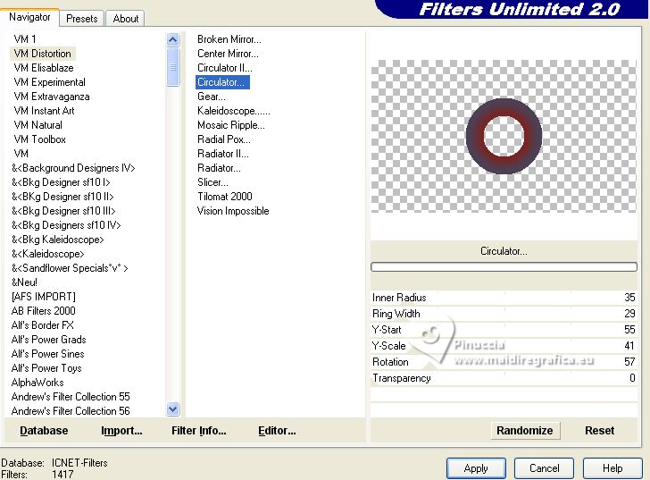Click the category list scrollbar thumb
650x480 pixels.
click(173, 67)
